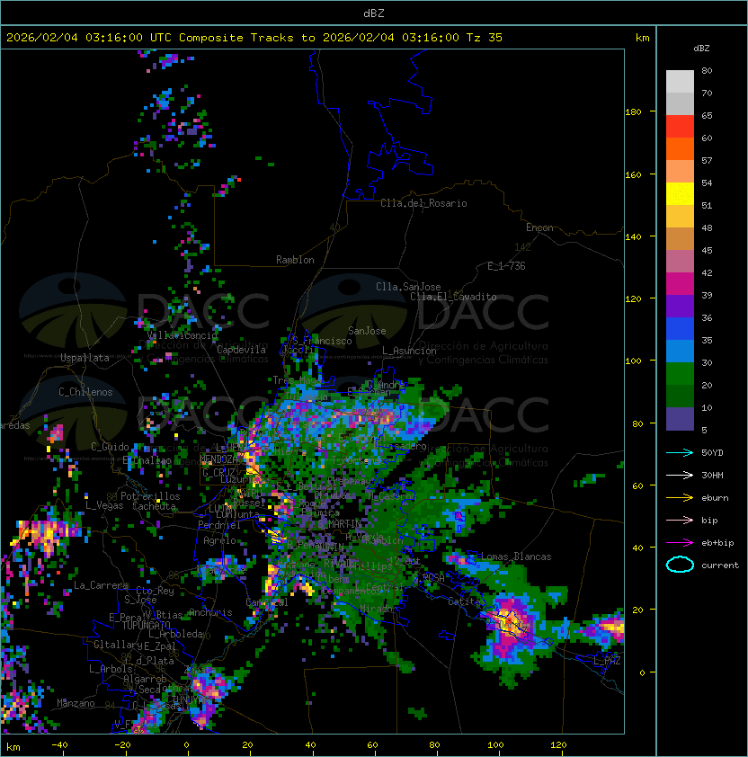Click the Manzano place label
748x757 pixels.
[x=76, y=703]
